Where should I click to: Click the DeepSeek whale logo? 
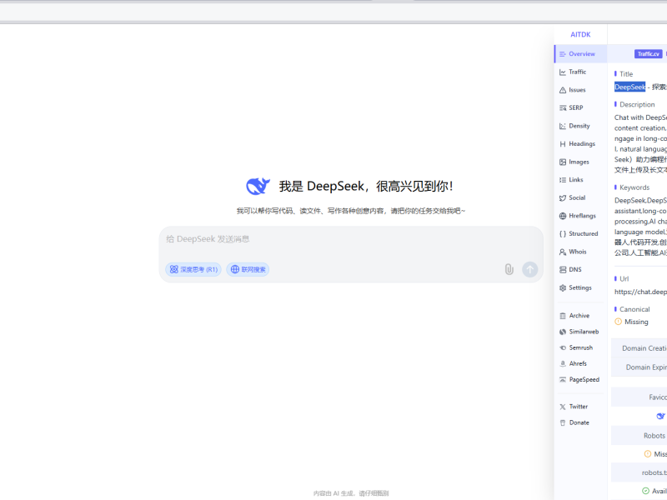point(258,186)
